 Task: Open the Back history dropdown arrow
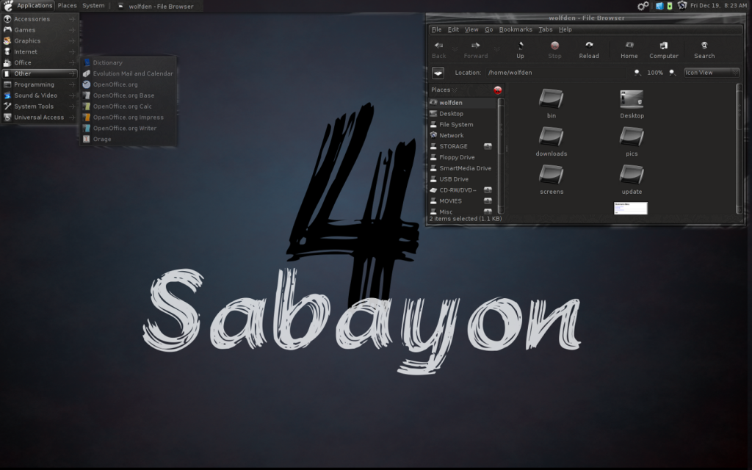455,49
